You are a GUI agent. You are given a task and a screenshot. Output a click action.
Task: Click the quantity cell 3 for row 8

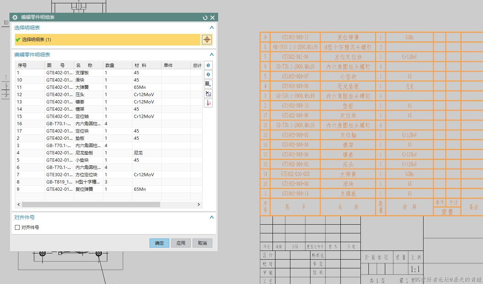[x=117, y=182]
